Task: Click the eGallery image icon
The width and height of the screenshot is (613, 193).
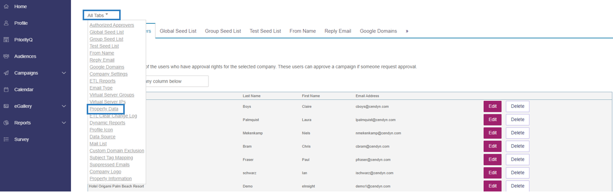Action: (6, 106)
